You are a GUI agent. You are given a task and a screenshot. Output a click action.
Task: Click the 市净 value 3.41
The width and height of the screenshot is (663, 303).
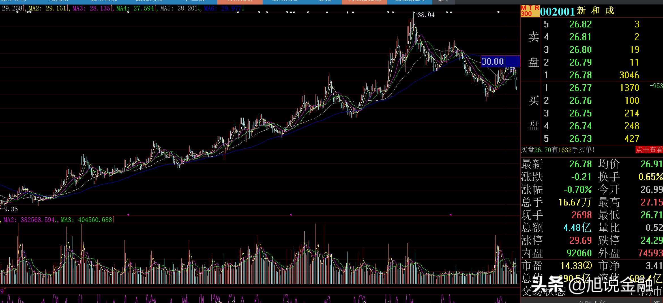[x=654, y=266]
